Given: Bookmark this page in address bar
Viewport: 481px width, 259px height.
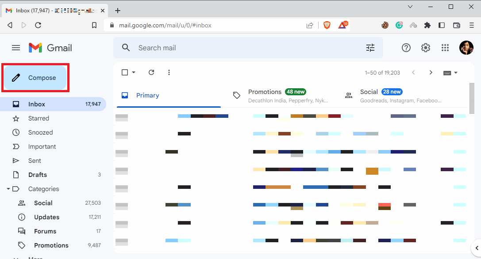Looking at the screenshot, I should pyautogui.click(x=94, y=25).
